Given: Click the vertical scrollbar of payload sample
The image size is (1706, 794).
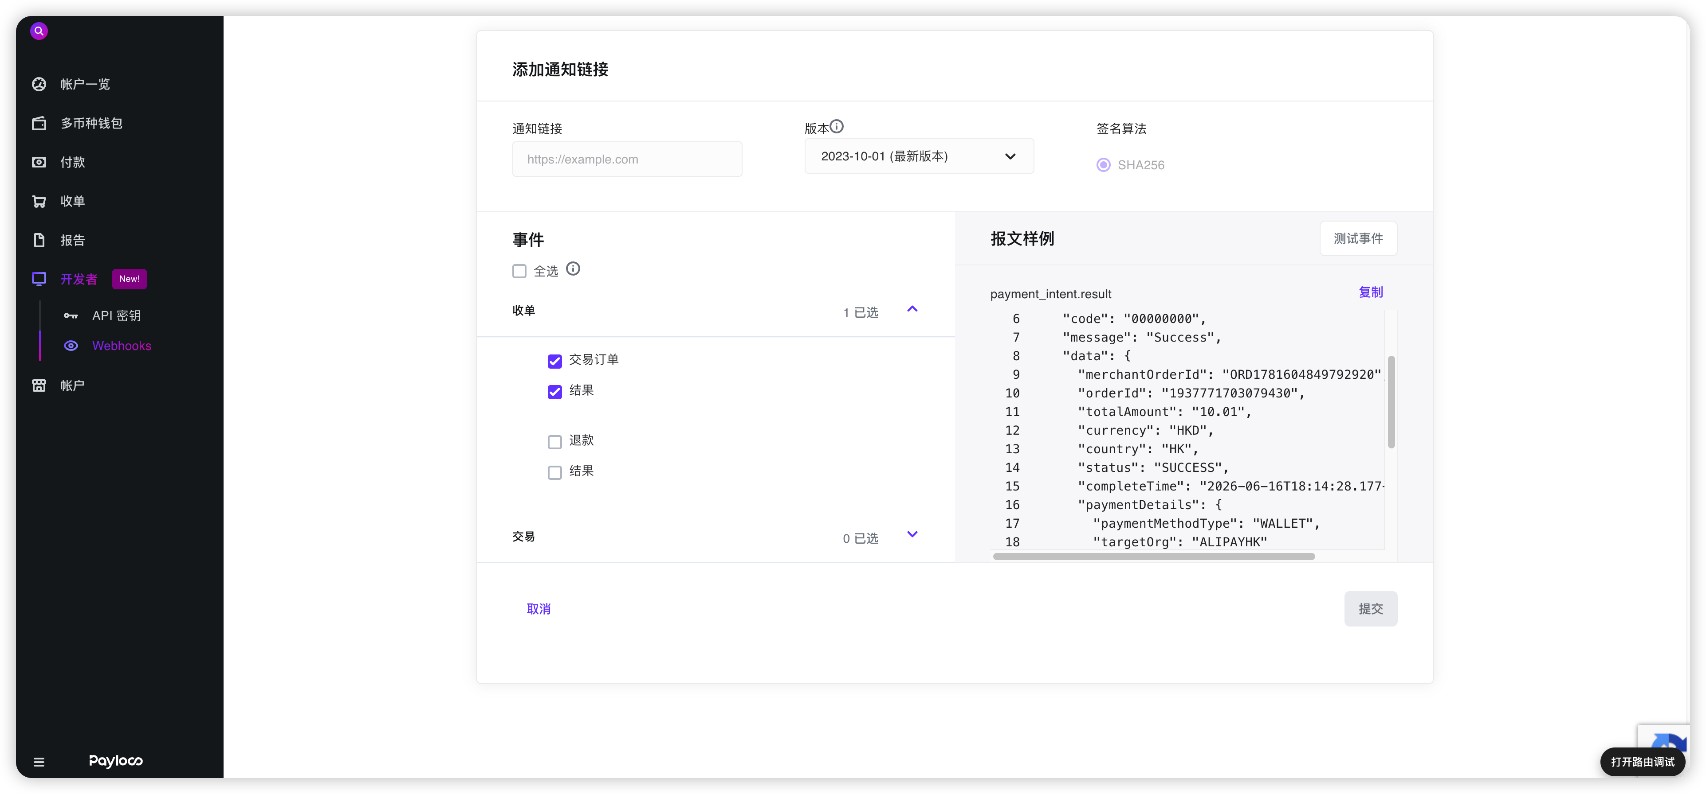Looking at the screenshot, I should click(x=1391, y=401).
